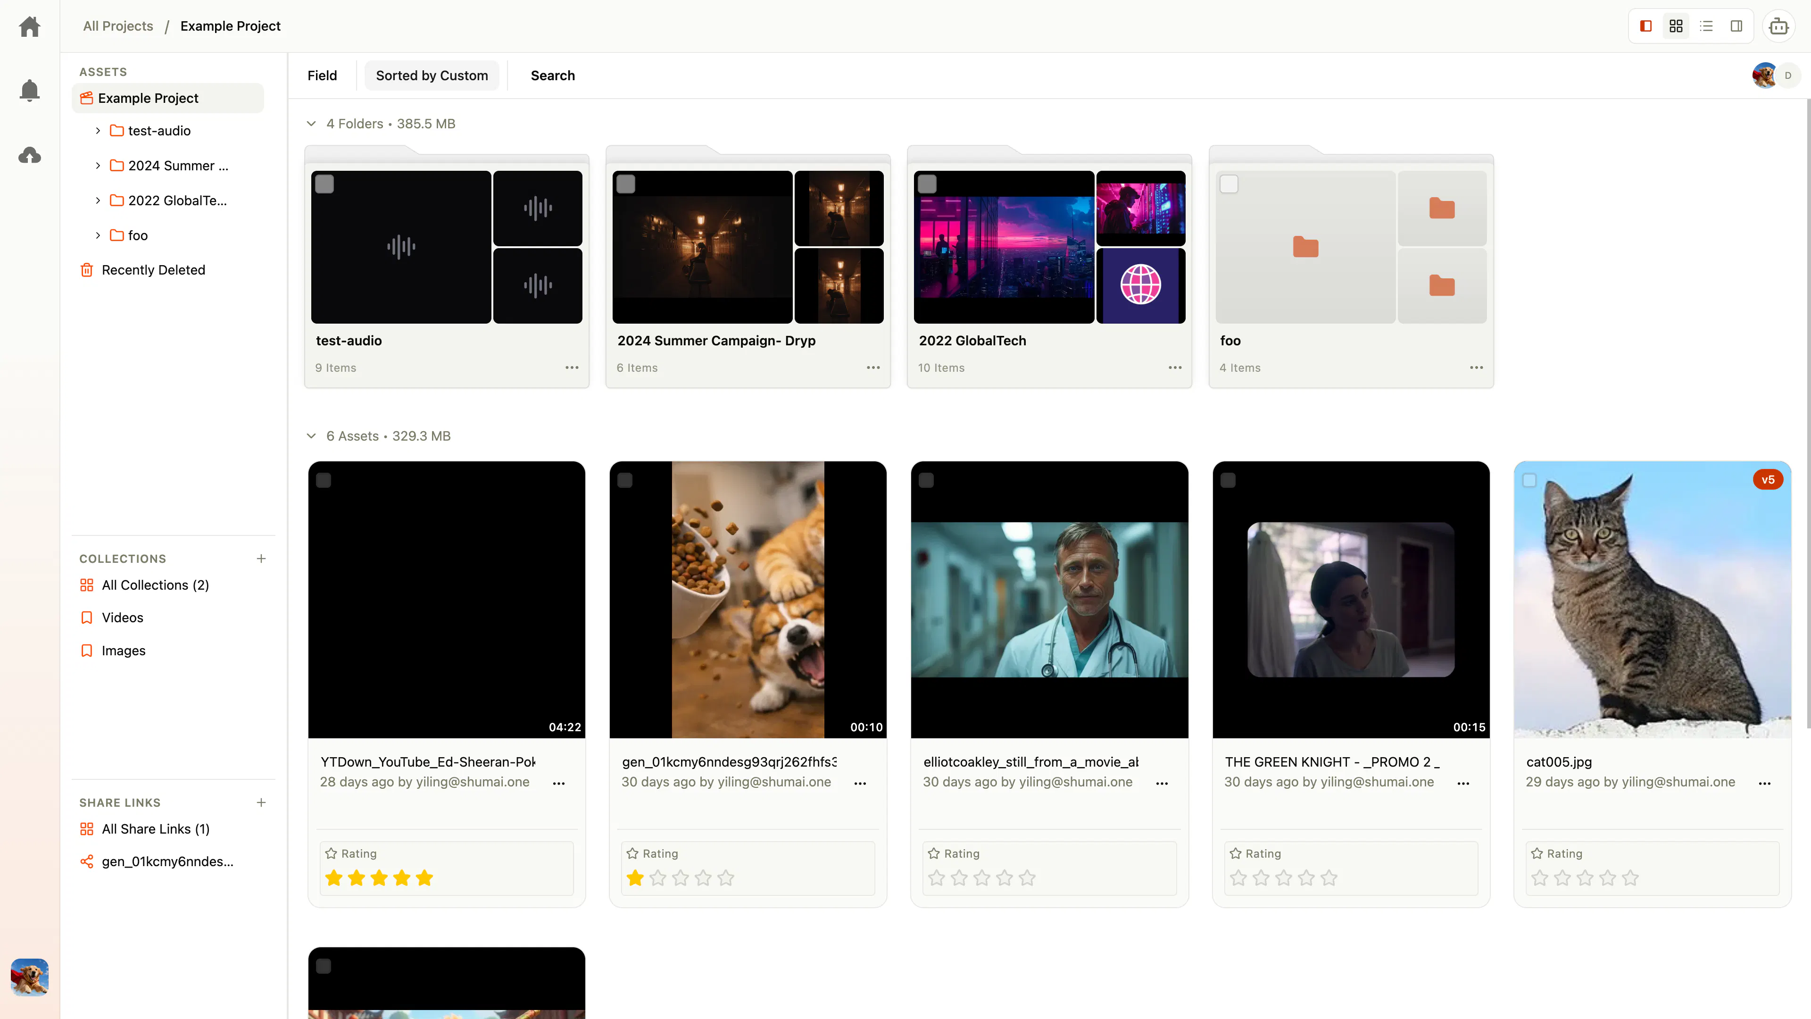Switch to list view icon
This screenshot has width=1811, height=1019.
click(1706, 26)
